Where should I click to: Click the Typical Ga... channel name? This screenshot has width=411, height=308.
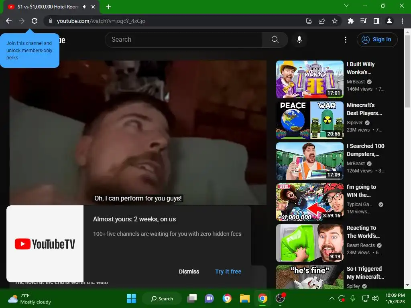pyautogui.click(x=359, y=205)
